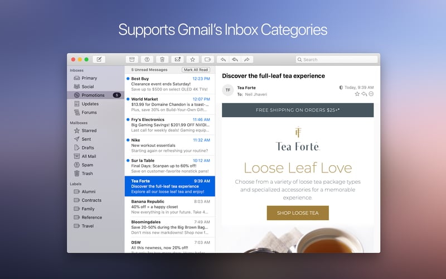Click the TF sender avatar
446x279 pixels.
click(228, 90)
